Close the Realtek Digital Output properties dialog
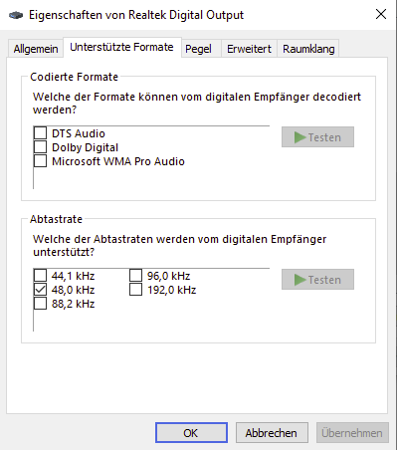Viewport: 397px width, 450px height. (x=381, y=14)
